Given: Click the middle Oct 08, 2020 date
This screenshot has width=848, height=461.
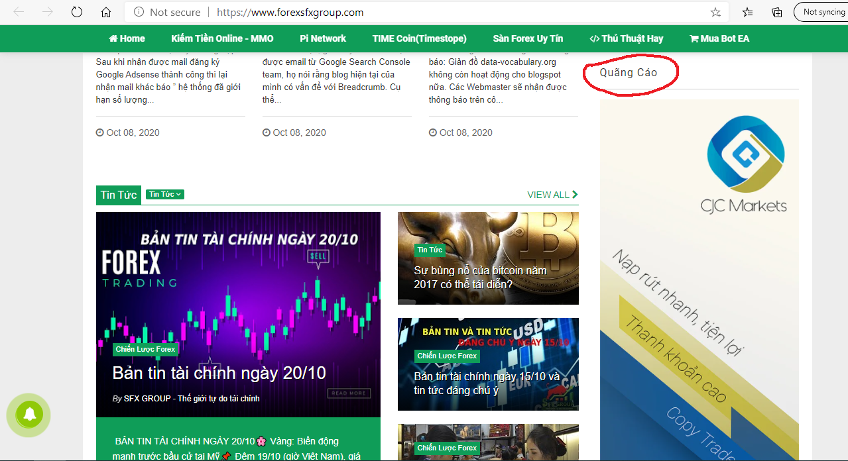Looking at the screenshot, I should (294, 132).
